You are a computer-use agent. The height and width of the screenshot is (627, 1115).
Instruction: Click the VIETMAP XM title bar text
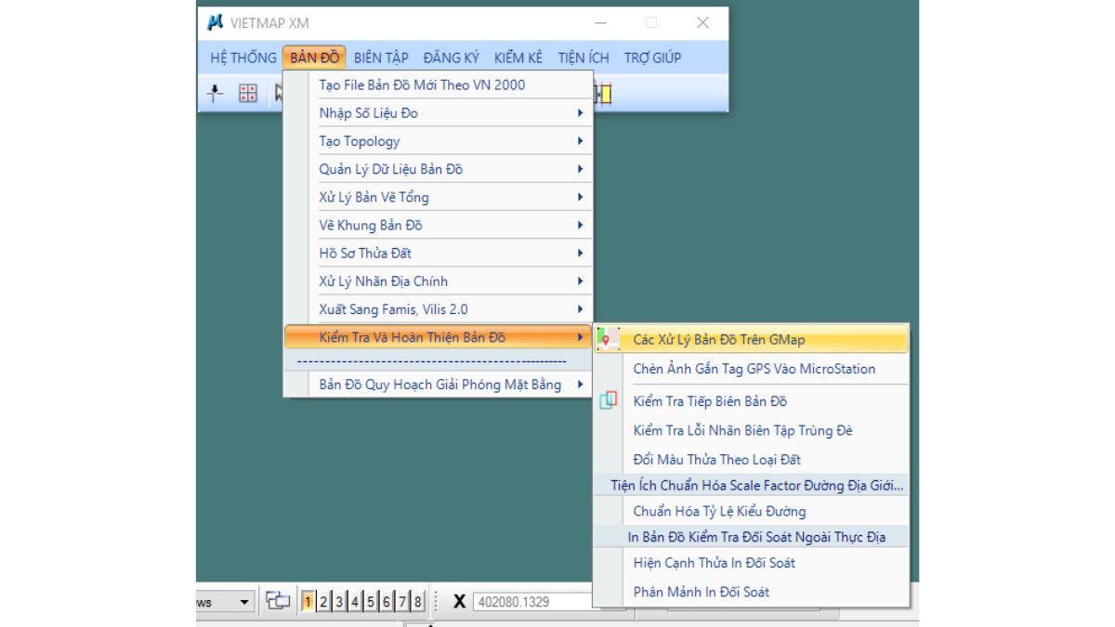[270, 22]
